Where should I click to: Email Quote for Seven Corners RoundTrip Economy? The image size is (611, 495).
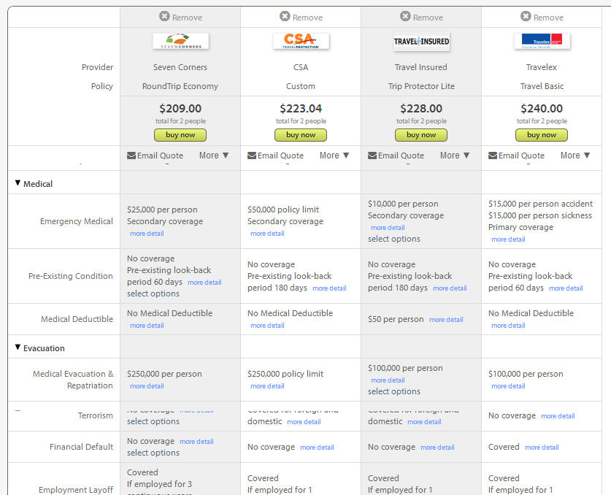point(160,156)
